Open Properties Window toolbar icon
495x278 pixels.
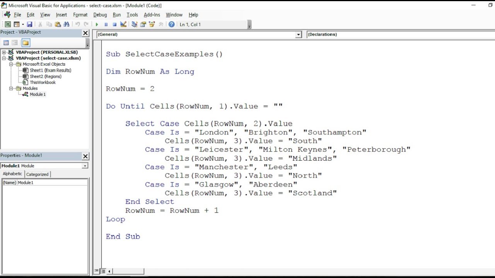click(143, 24)
